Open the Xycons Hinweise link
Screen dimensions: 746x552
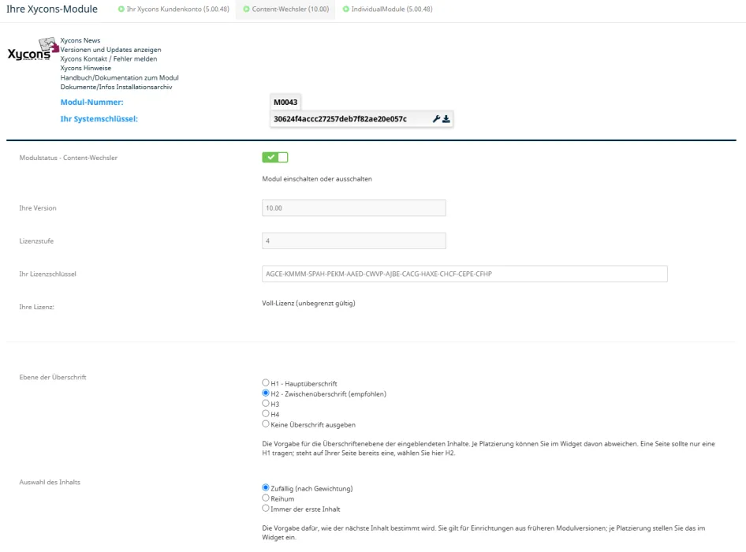pyautogui.click(x=86, y=68)
